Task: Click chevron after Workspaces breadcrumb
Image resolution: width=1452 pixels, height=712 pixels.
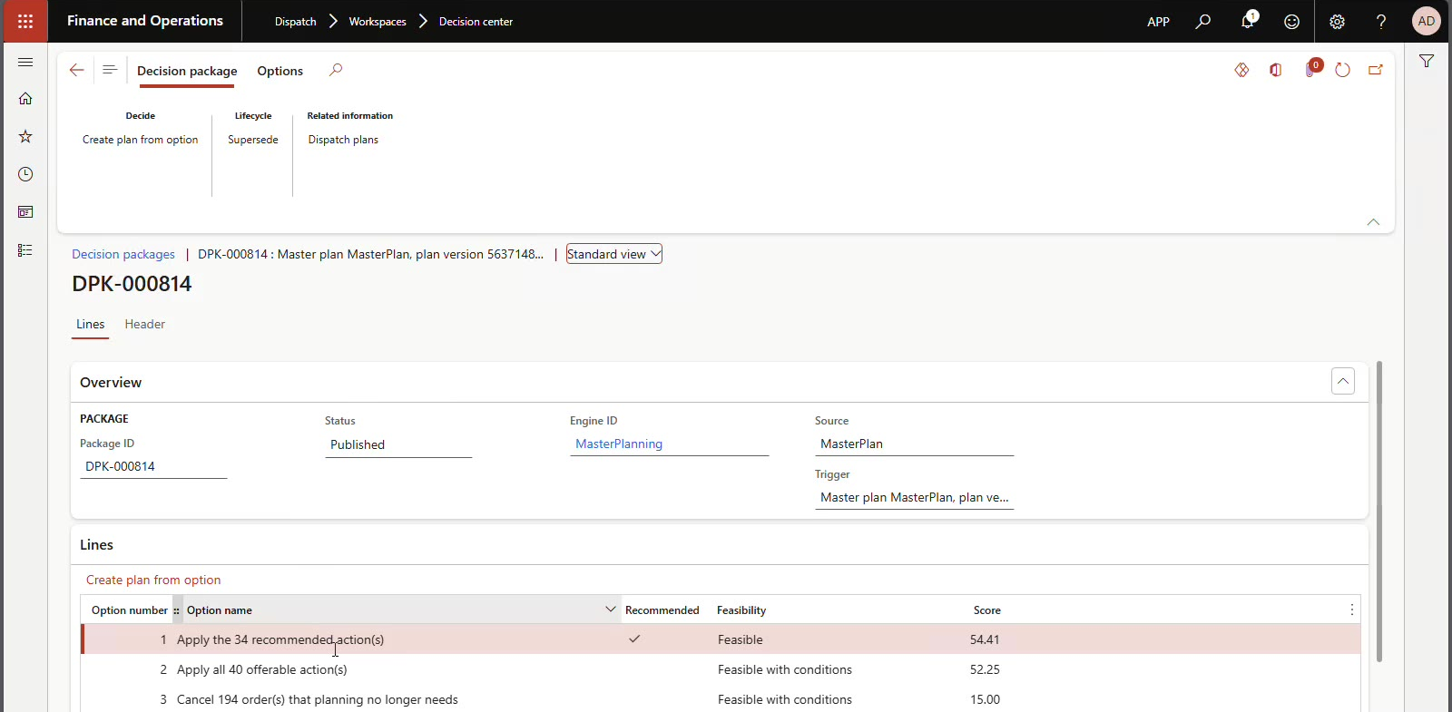Action: (423, 21)
